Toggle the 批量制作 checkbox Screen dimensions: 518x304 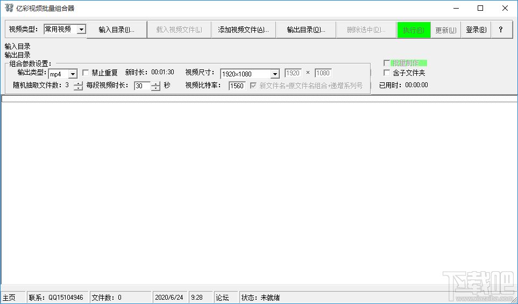click(x=387, y=63)
